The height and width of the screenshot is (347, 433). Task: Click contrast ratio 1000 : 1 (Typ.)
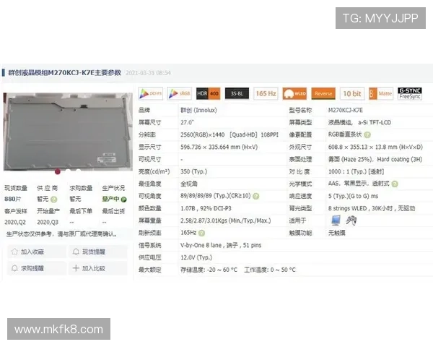[347, 171]
